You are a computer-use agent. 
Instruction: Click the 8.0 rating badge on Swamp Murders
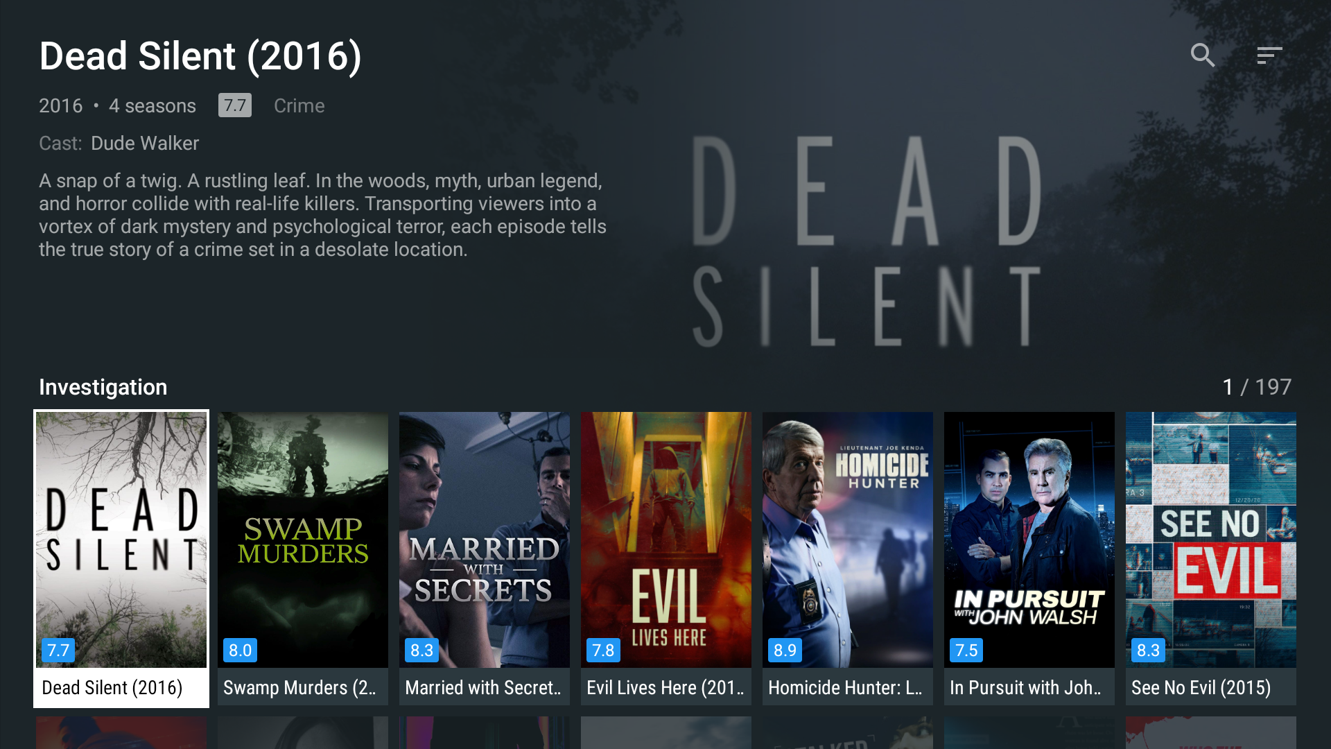(240, 651)
